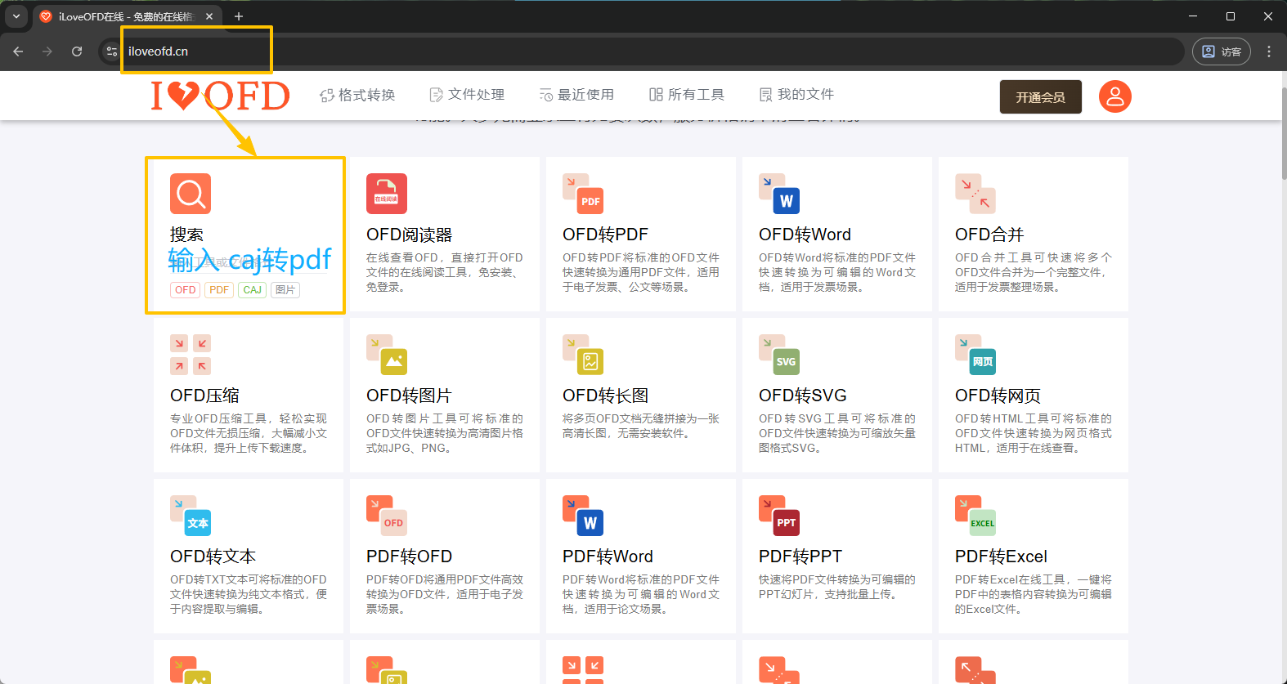Open the tab search dropdown arrow
The width and height of the screenshot is (1287, 684).
pos(16,16)
